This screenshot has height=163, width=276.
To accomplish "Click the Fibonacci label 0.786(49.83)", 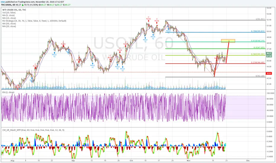I will click(x=258, y=31).
